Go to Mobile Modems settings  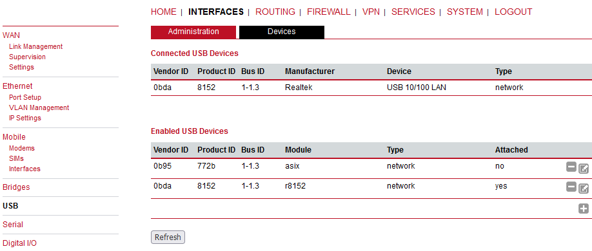point(22,148)
